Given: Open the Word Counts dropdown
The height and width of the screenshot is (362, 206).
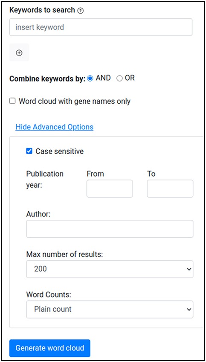Looking at the screenshot, I should point(110,309).
